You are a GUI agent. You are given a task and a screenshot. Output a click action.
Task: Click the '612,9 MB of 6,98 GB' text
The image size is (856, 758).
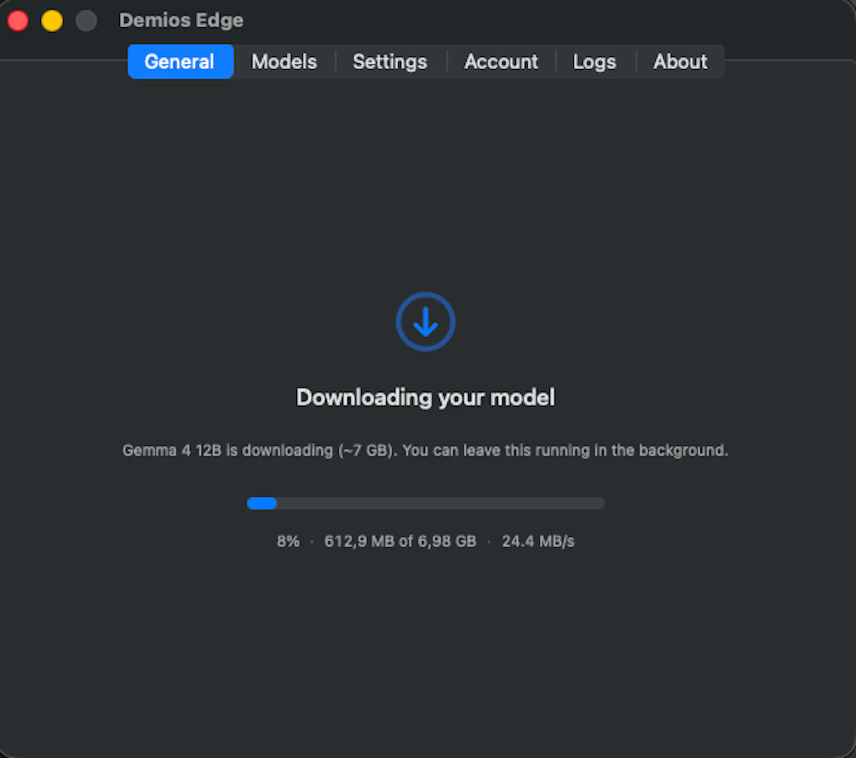pos(400,541)
